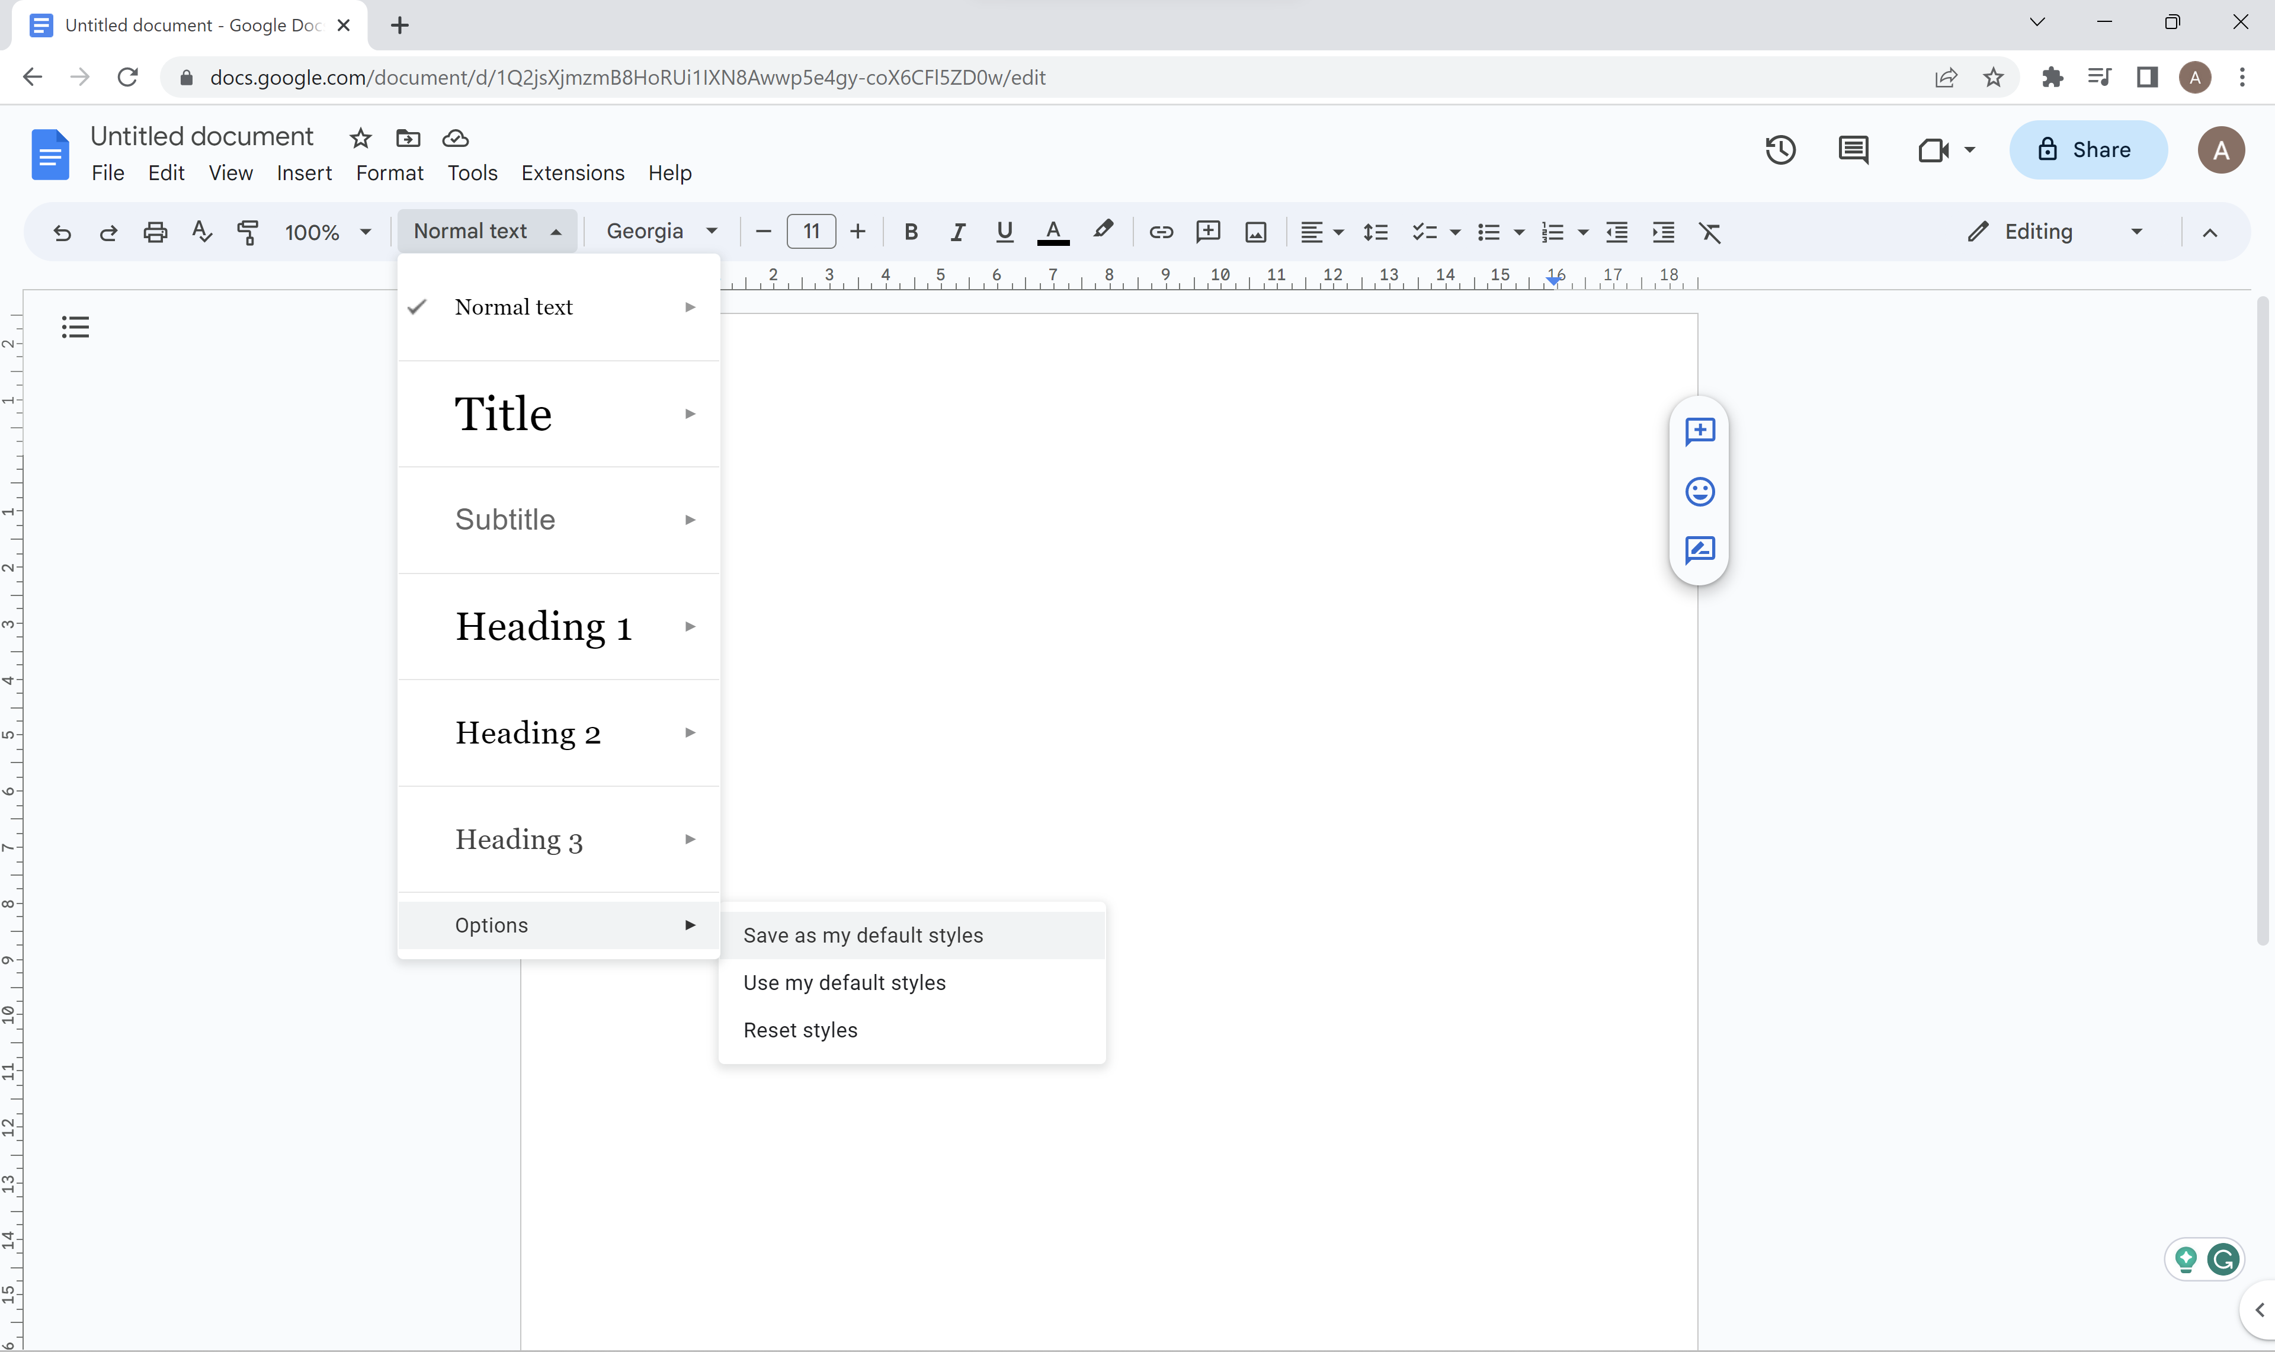2275x1352 pixels.
Task: Add emoji reaction from the side panel
Action: 1699,492
